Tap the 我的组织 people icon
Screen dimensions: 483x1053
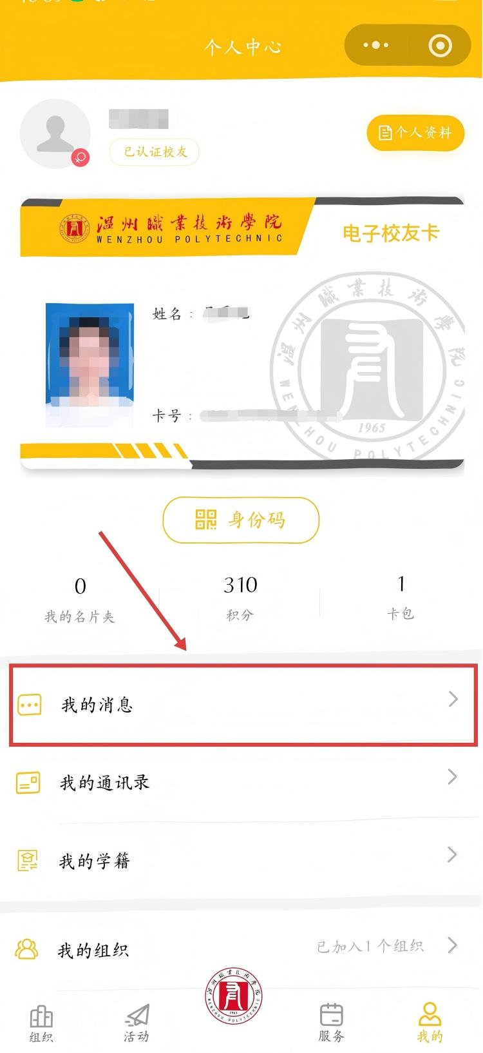(x=26, y=949)
